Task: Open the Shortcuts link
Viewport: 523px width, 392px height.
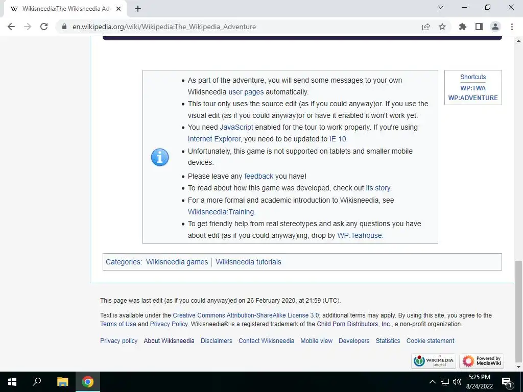Action: (x=473, y=77)
